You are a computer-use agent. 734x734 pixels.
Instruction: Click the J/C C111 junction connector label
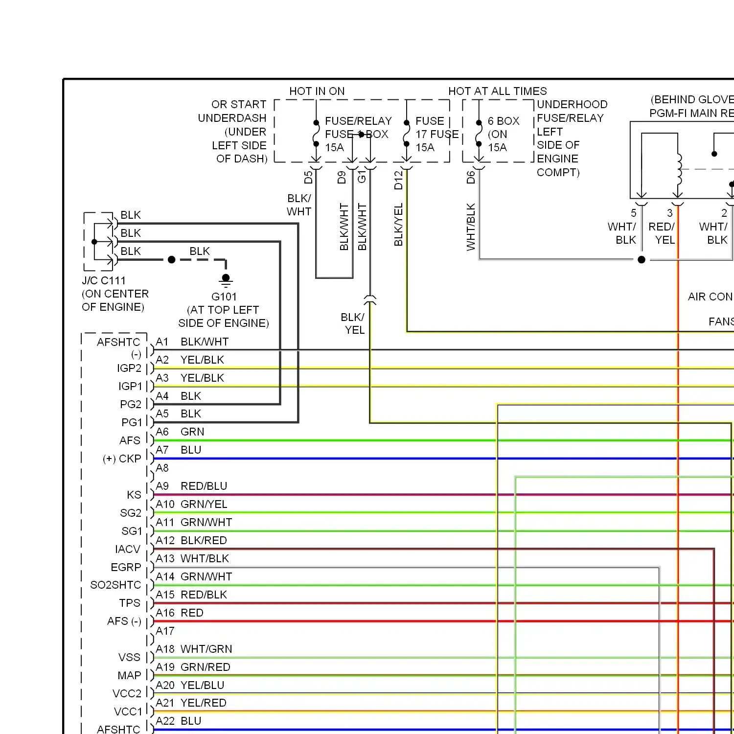pyautogui.click(x=104, y=280)
